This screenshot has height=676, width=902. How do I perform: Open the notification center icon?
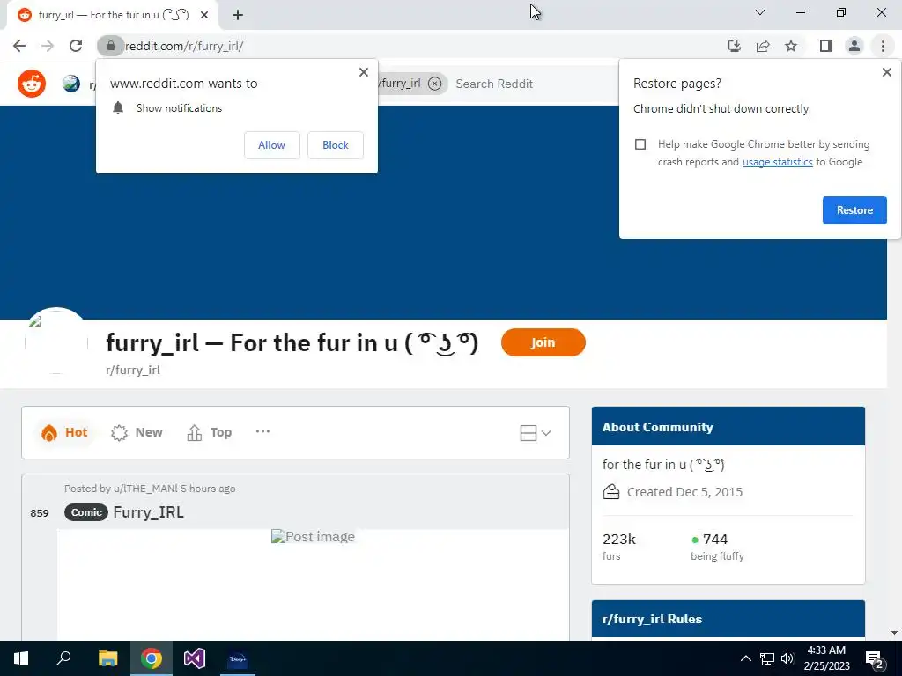click(875, 658)
